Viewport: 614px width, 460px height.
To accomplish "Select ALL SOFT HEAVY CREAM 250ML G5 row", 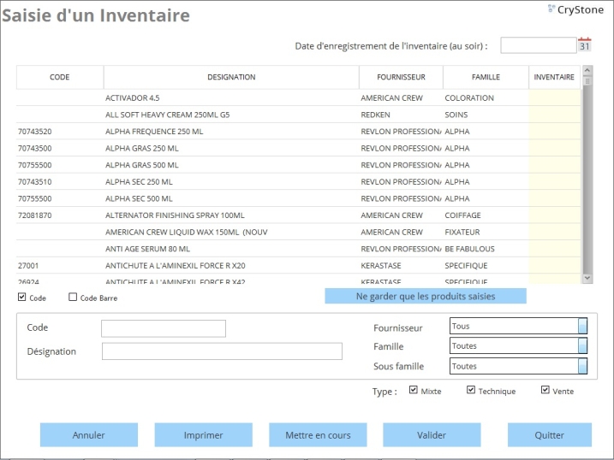I will pos(298,115).
